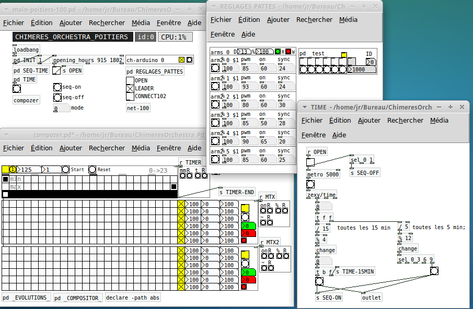Click the Start bang in compozer
The image size is (473, 309).
click(x=65, y=170)
